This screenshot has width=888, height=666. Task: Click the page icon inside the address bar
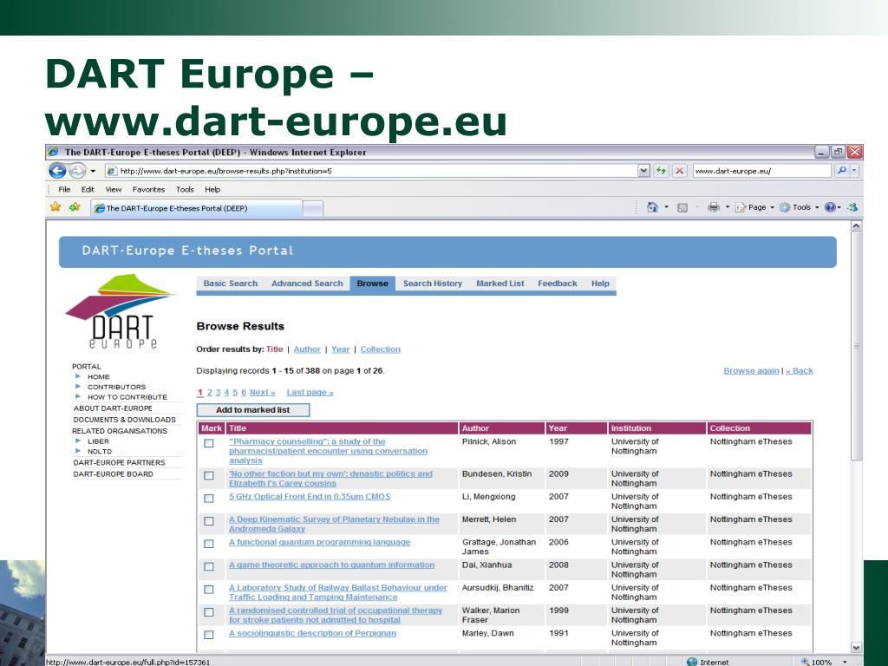point(112,171)
